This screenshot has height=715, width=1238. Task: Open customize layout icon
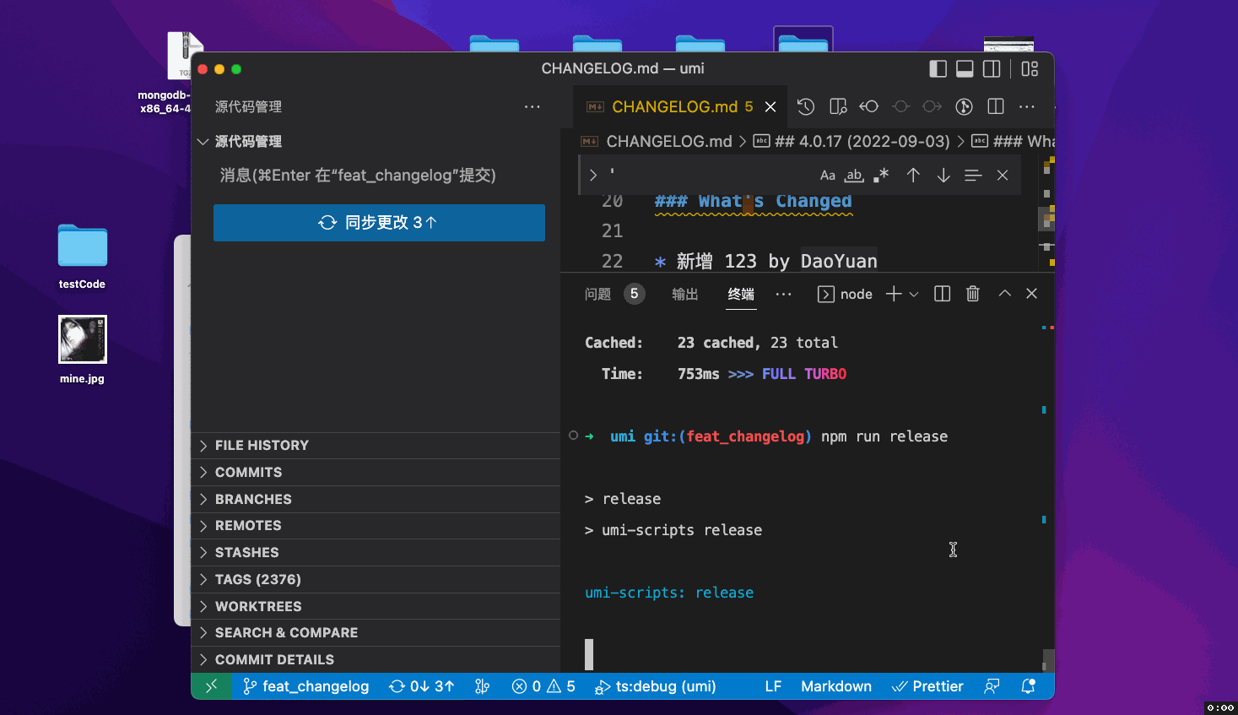tap(1030, 69)
